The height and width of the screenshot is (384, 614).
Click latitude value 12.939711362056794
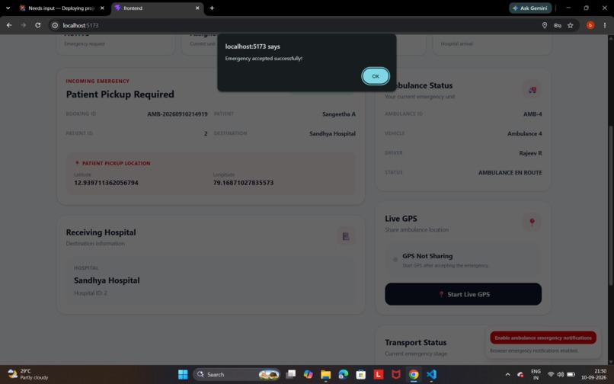[x=106, y=183]
